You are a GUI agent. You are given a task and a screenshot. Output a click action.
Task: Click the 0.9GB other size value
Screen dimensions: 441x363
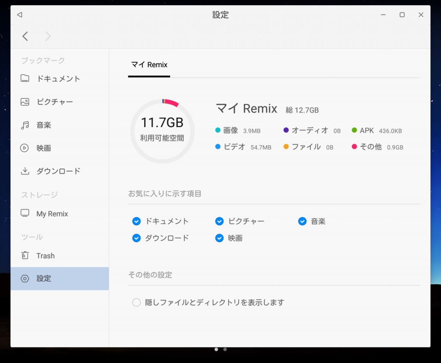[x=395, y=147]
